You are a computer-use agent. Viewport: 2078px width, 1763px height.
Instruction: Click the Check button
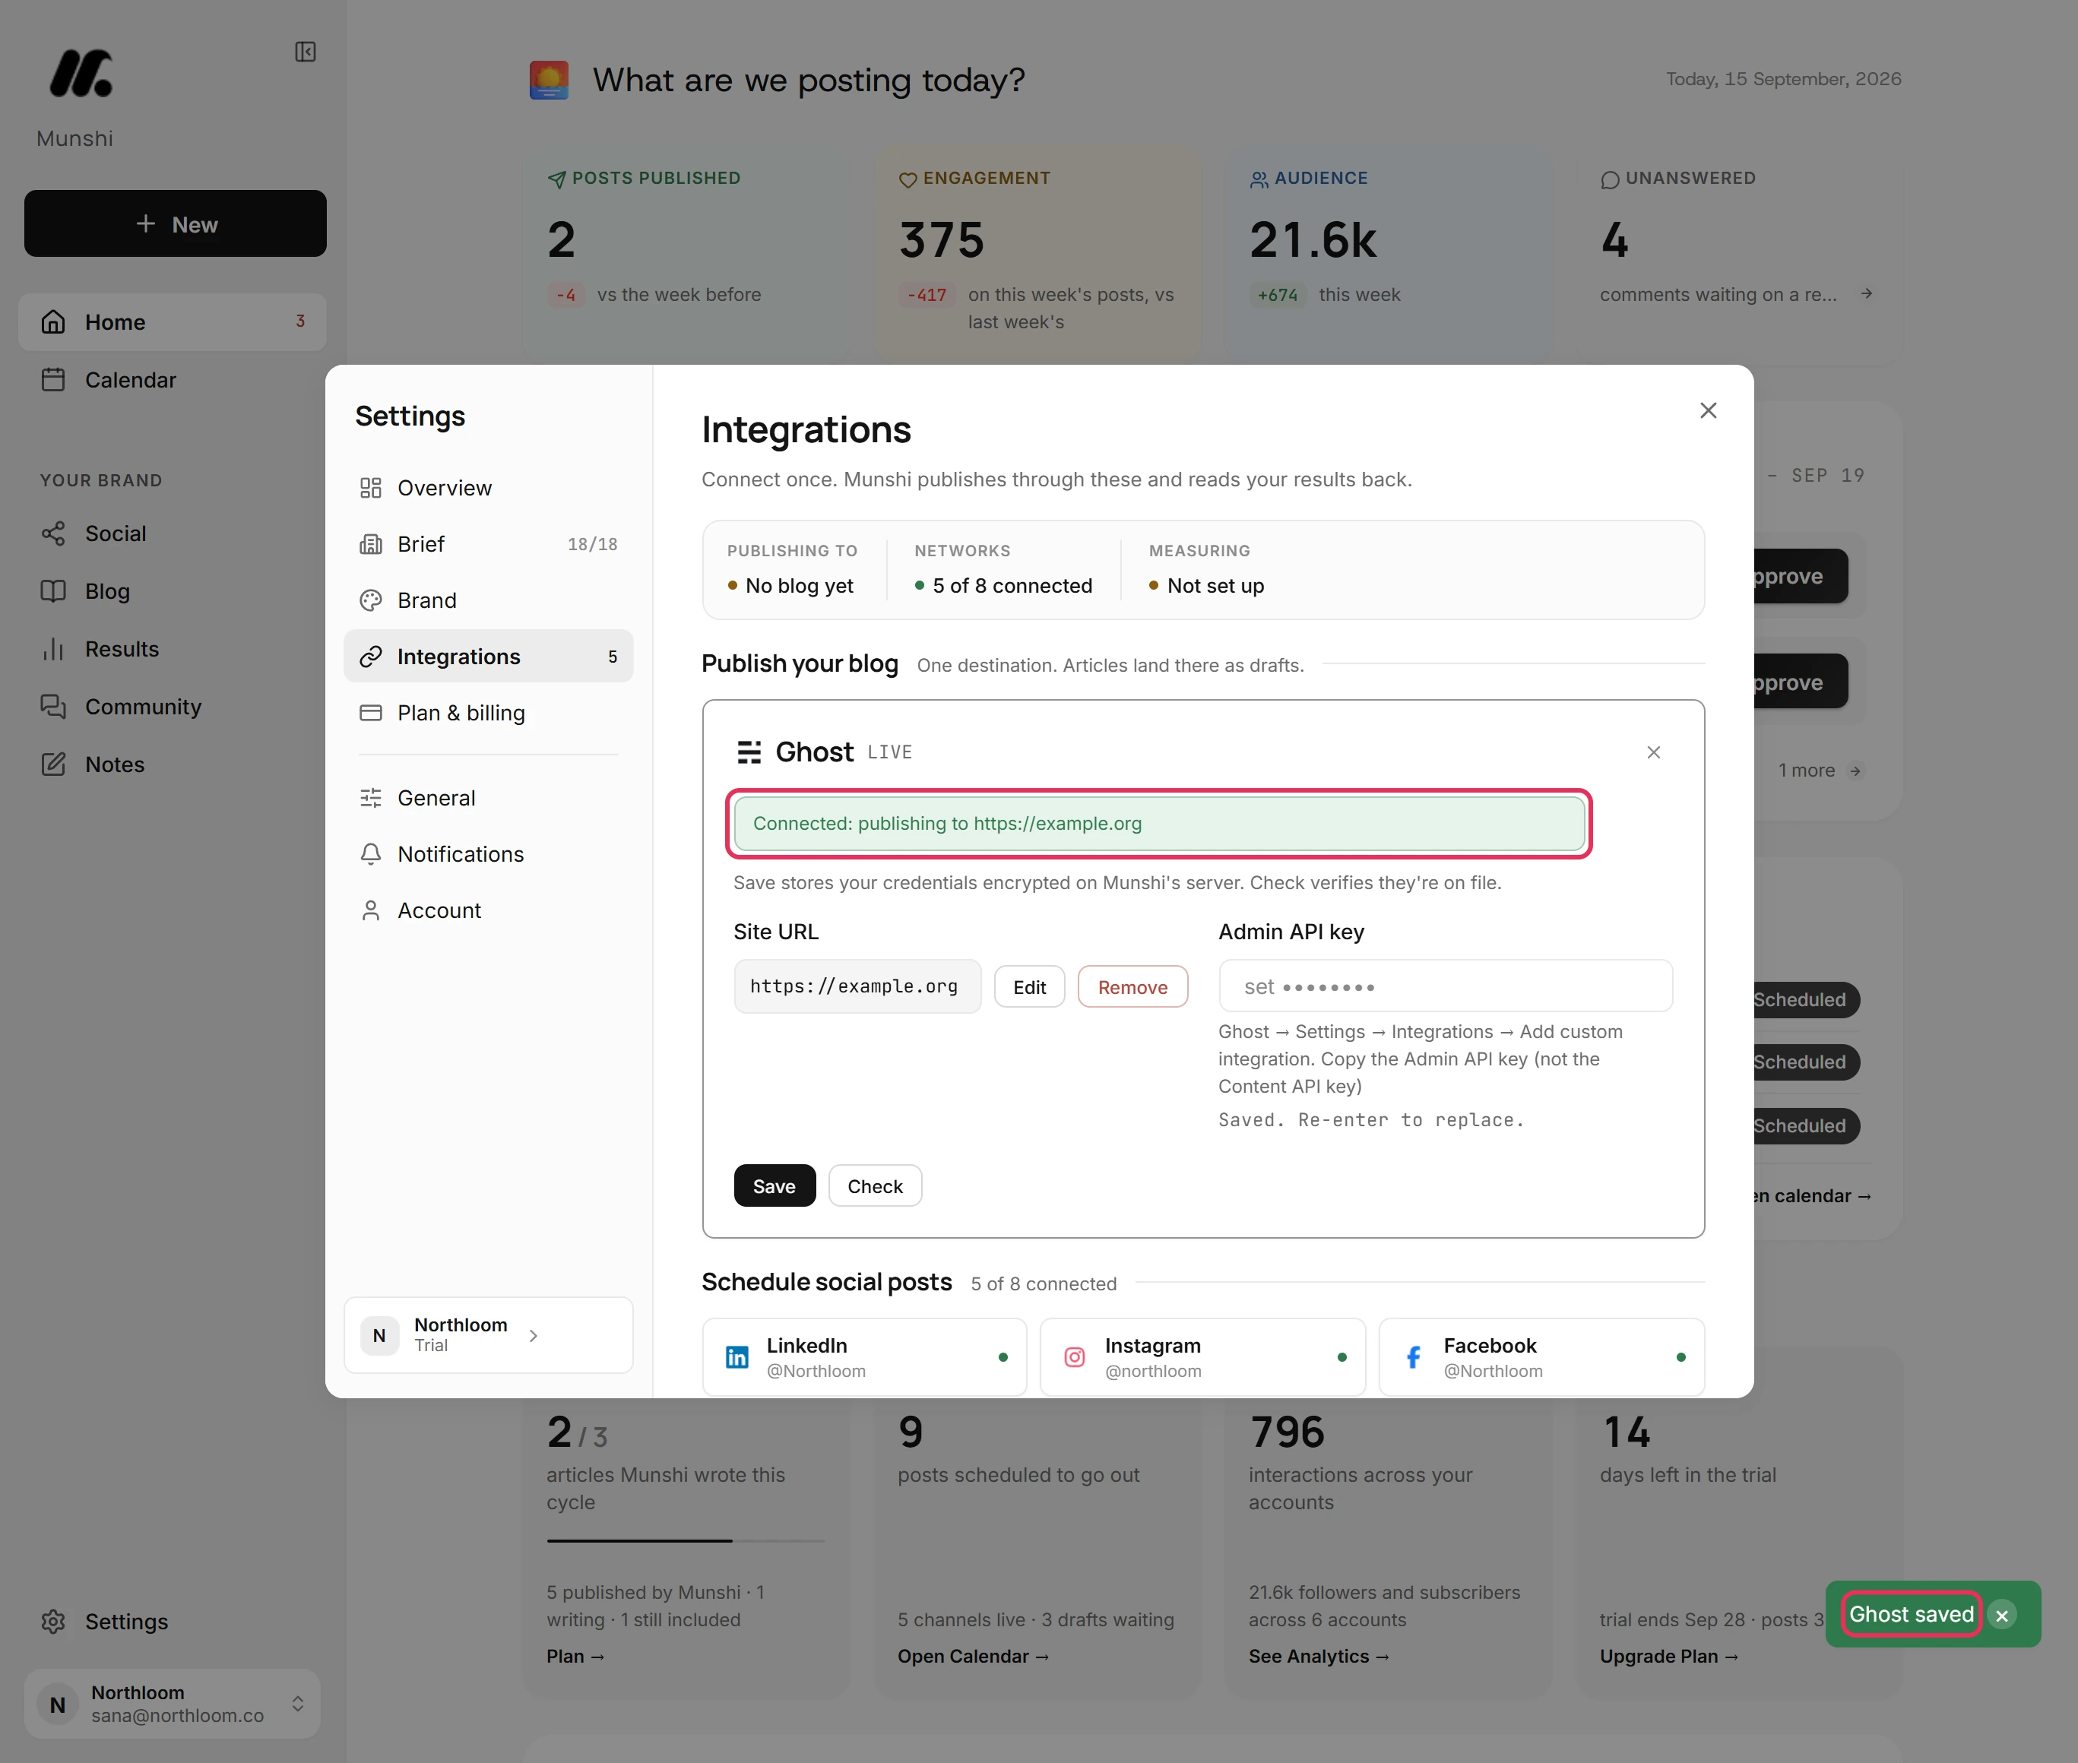tap(875, 1185)
